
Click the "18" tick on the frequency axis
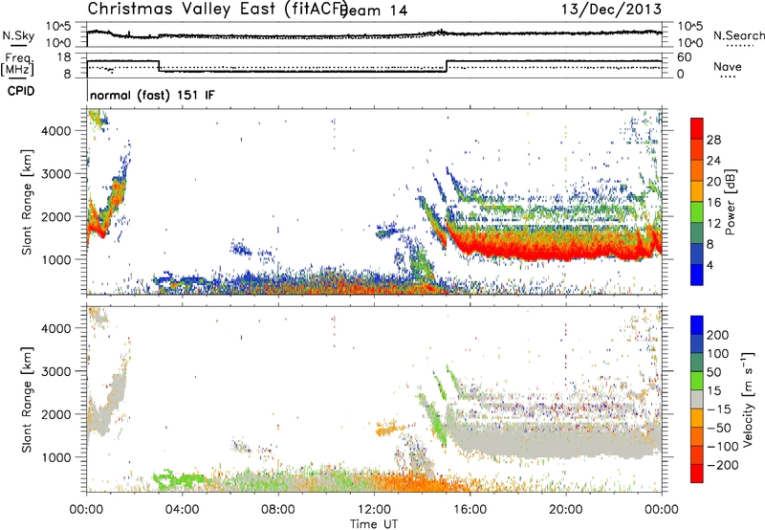64,57
